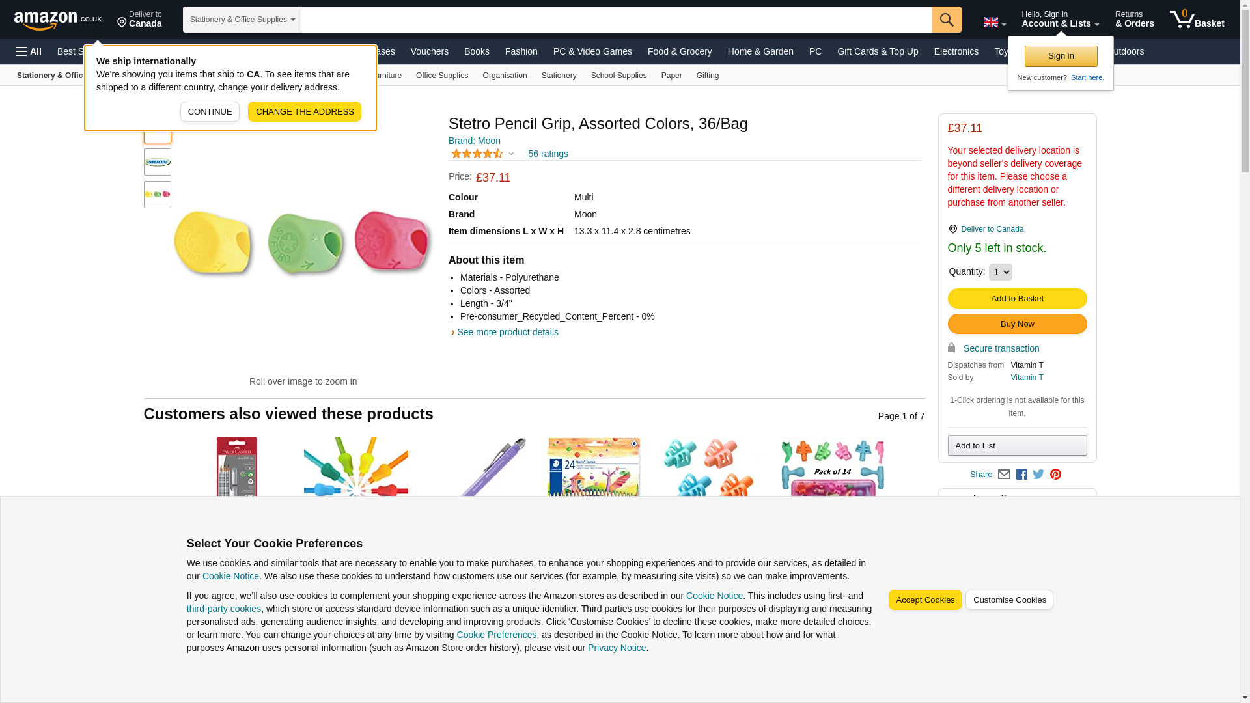The width and height of the screenshot is (1250, 703).
Task: Open the Vouchers nav item
Action: (429, 51)
